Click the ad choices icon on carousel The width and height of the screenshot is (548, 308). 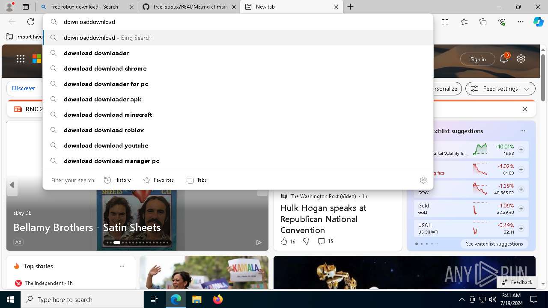[x=259, y=243]
